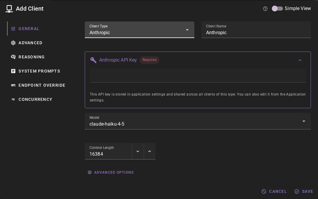
Task: Increase the Context Length value
Action: [150, 151]
